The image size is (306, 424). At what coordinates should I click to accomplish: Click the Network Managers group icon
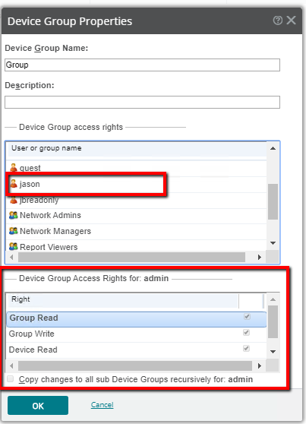pos(13,231)
